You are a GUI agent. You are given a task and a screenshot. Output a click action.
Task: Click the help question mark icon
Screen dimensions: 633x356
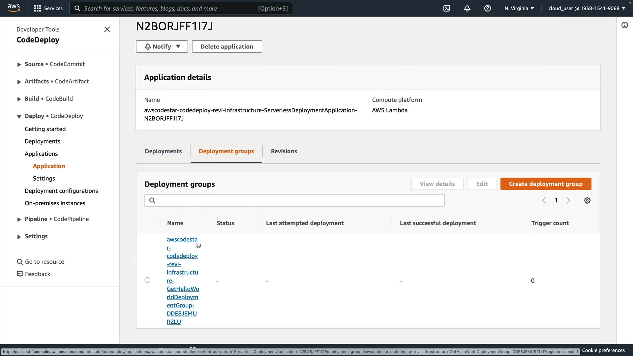[x=488, y=8]
